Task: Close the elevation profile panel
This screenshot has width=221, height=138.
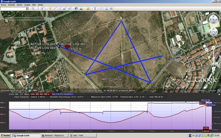Action: [x=219, y=94]
